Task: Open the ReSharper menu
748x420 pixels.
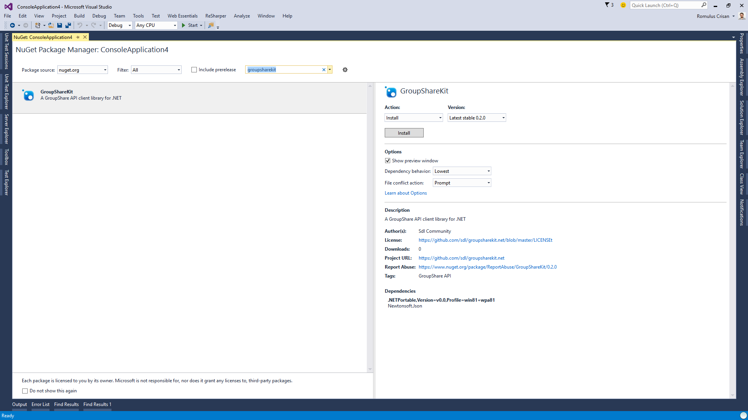Action: pyautogui.click(x=216, y=16)
